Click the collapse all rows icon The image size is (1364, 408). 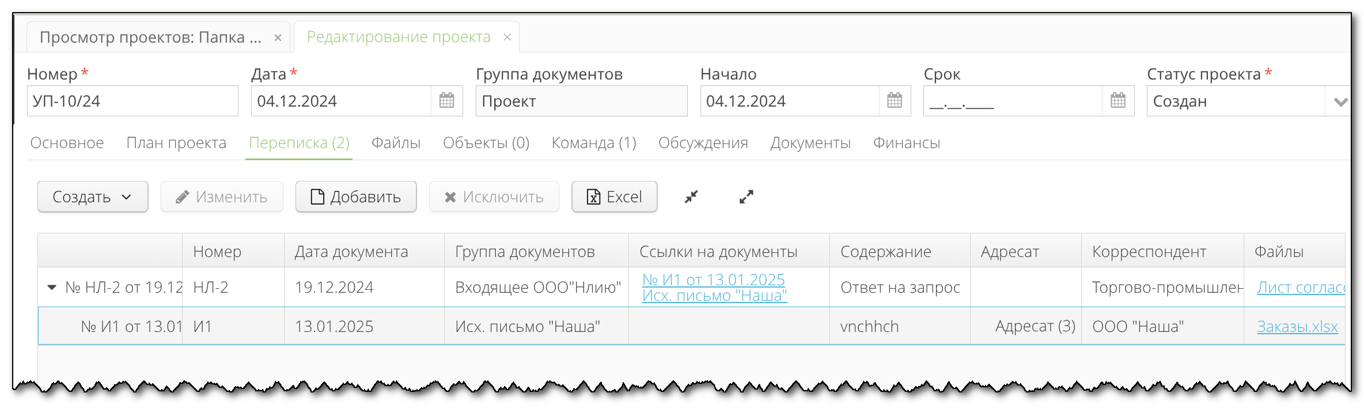click(x=691, y=197)
